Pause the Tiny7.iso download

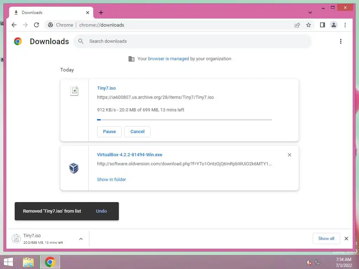pyautogui.click(x=109, y=132)
